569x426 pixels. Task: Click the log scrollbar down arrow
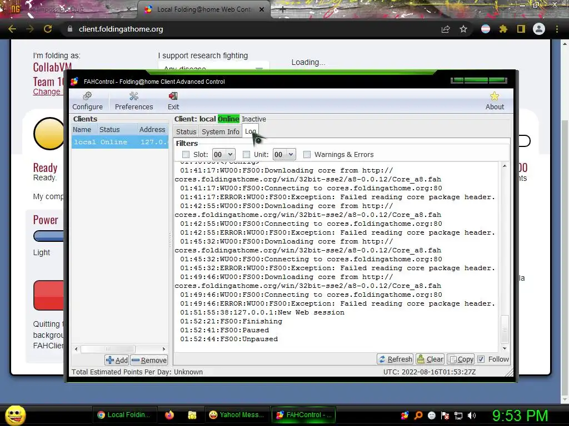[505, 348]
